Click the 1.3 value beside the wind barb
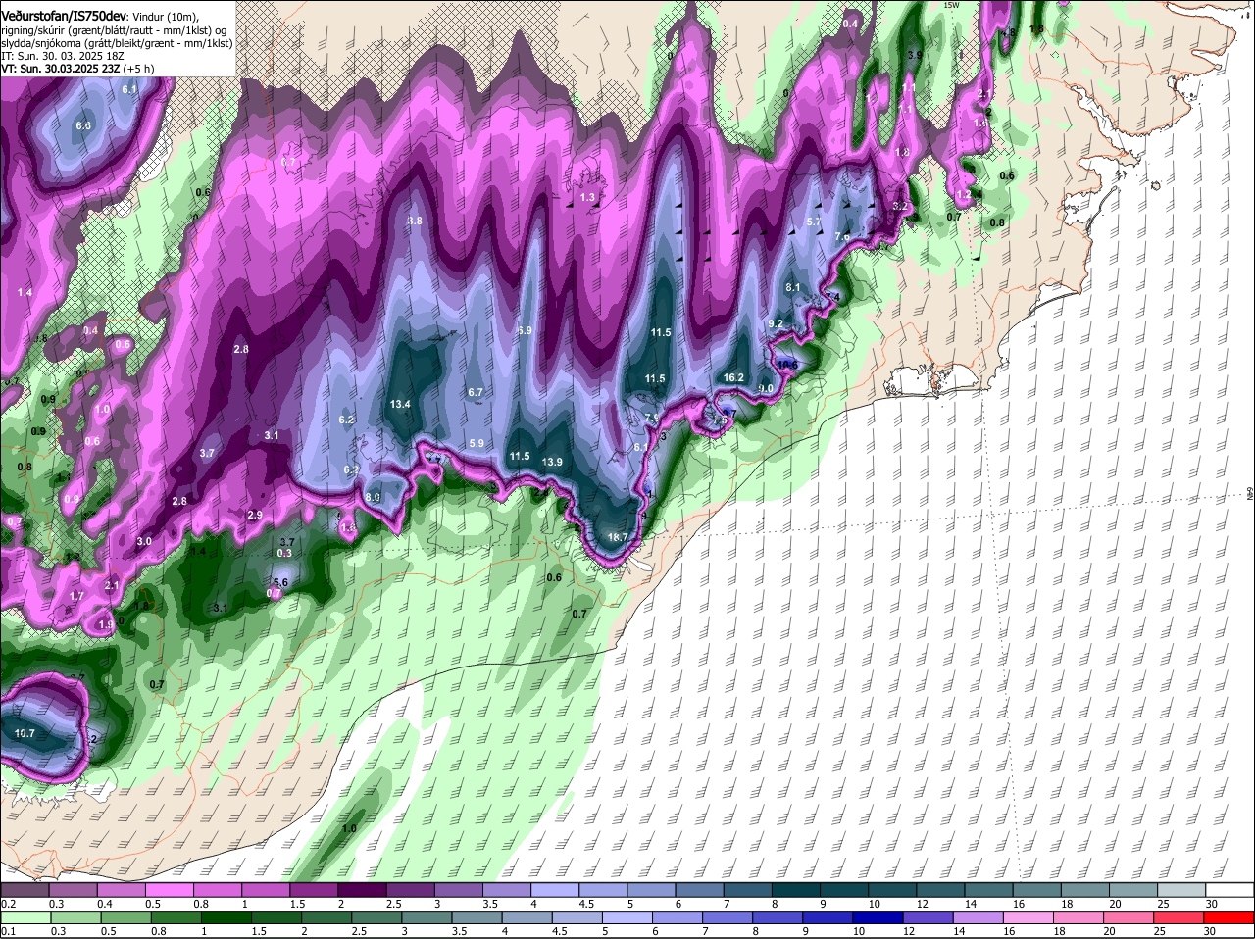 588,198
